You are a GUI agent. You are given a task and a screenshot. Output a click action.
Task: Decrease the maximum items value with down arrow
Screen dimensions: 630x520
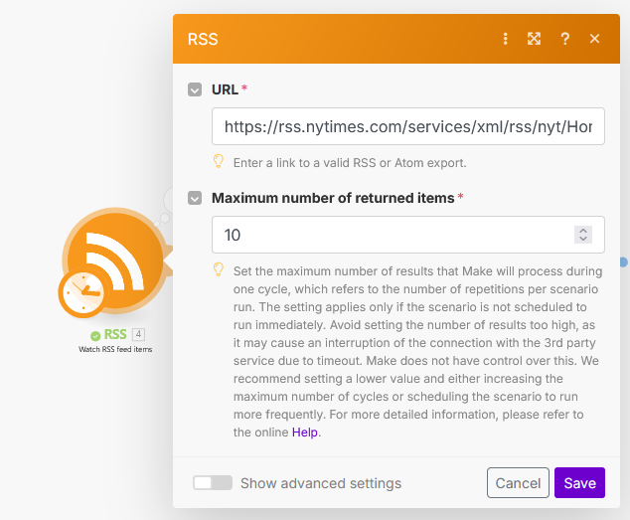point(583,239)
